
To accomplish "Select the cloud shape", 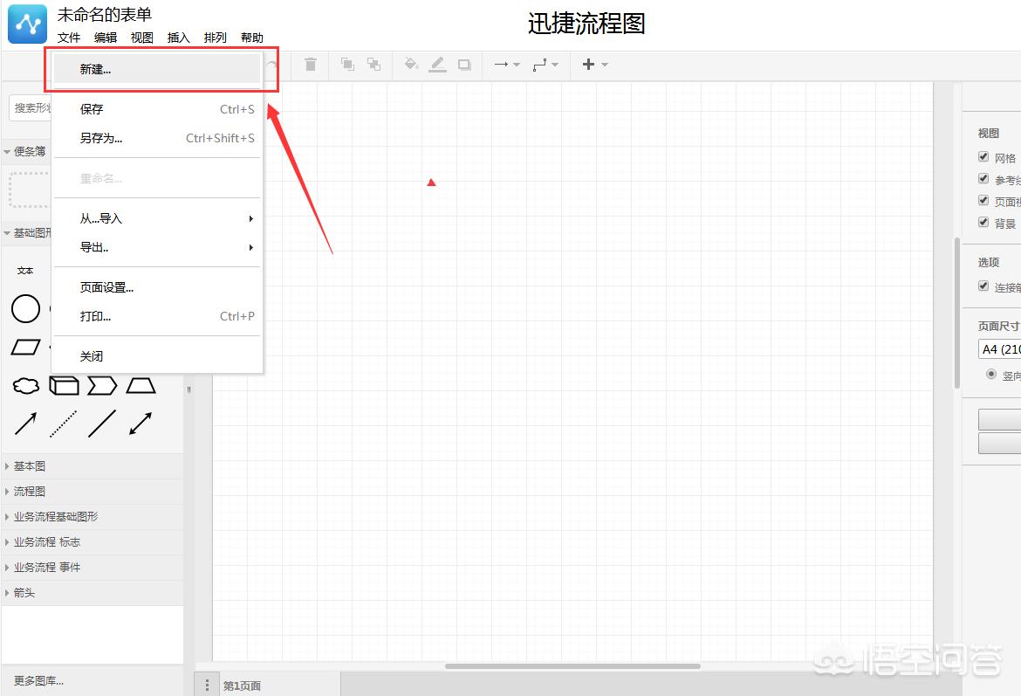I will pyautogui.click(x=26, y=386).
